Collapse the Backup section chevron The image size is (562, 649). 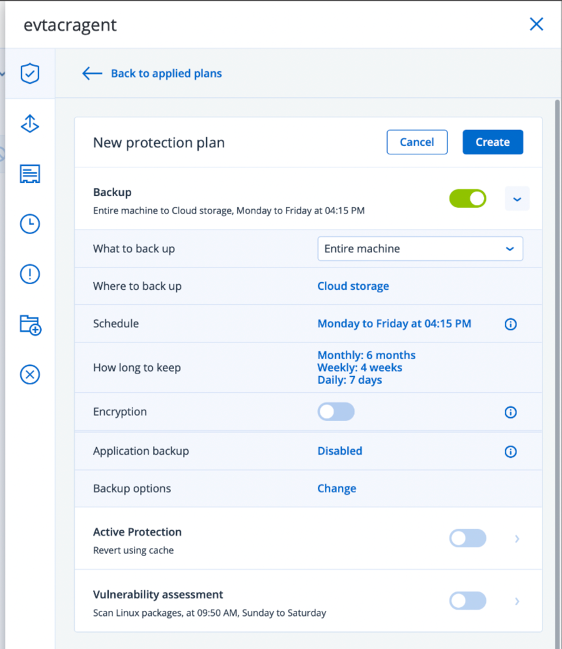[517, 199]
